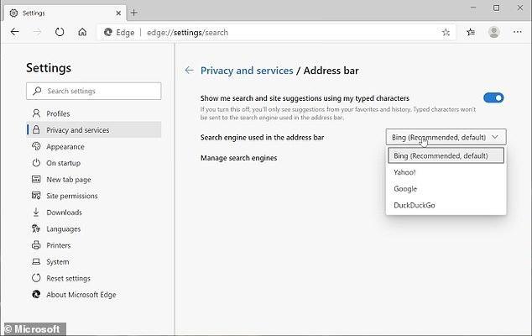
Task: Click "Show me search and site suggestions" label
Action: coord(305,98)
